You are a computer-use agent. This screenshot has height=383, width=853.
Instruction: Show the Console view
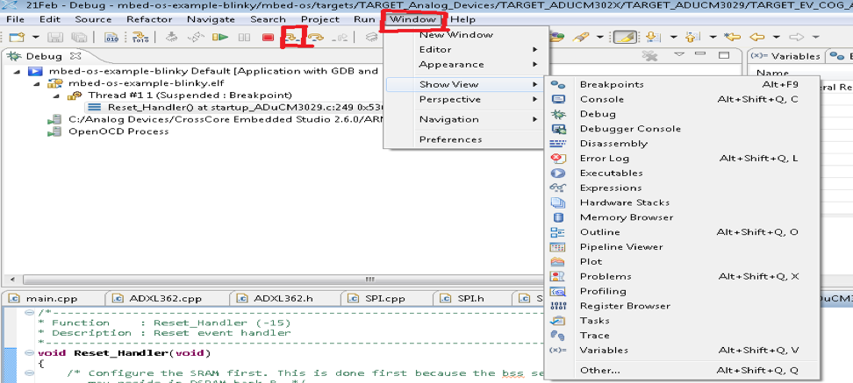[x=682, y=99]
